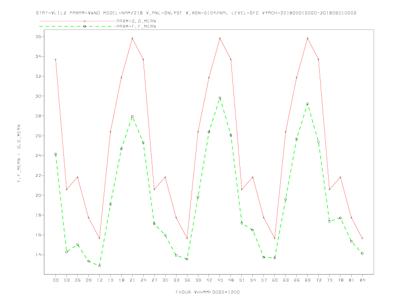The width and height of the screenshot is (395, 305).
Task: Click y-axis tick label 26
Action: coord(38,136)
